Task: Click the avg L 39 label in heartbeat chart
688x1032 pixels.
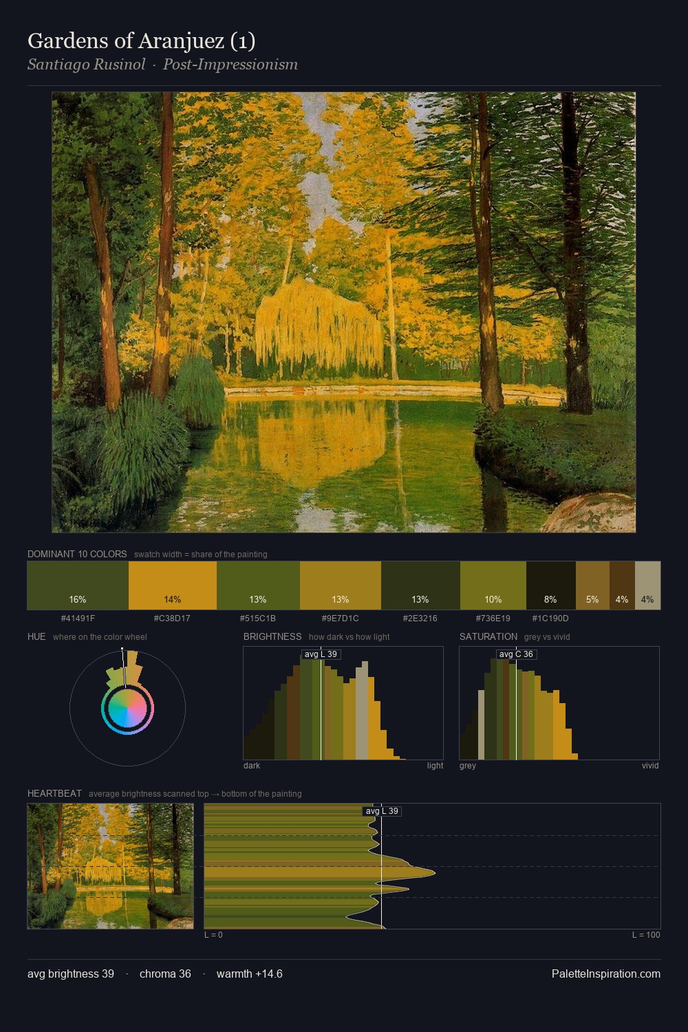Action: 382,811
